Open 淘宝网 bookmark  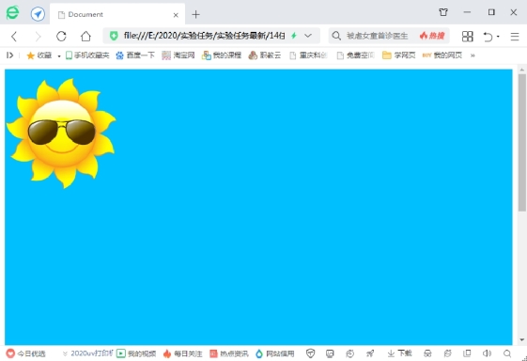click(x=178, y=55)
